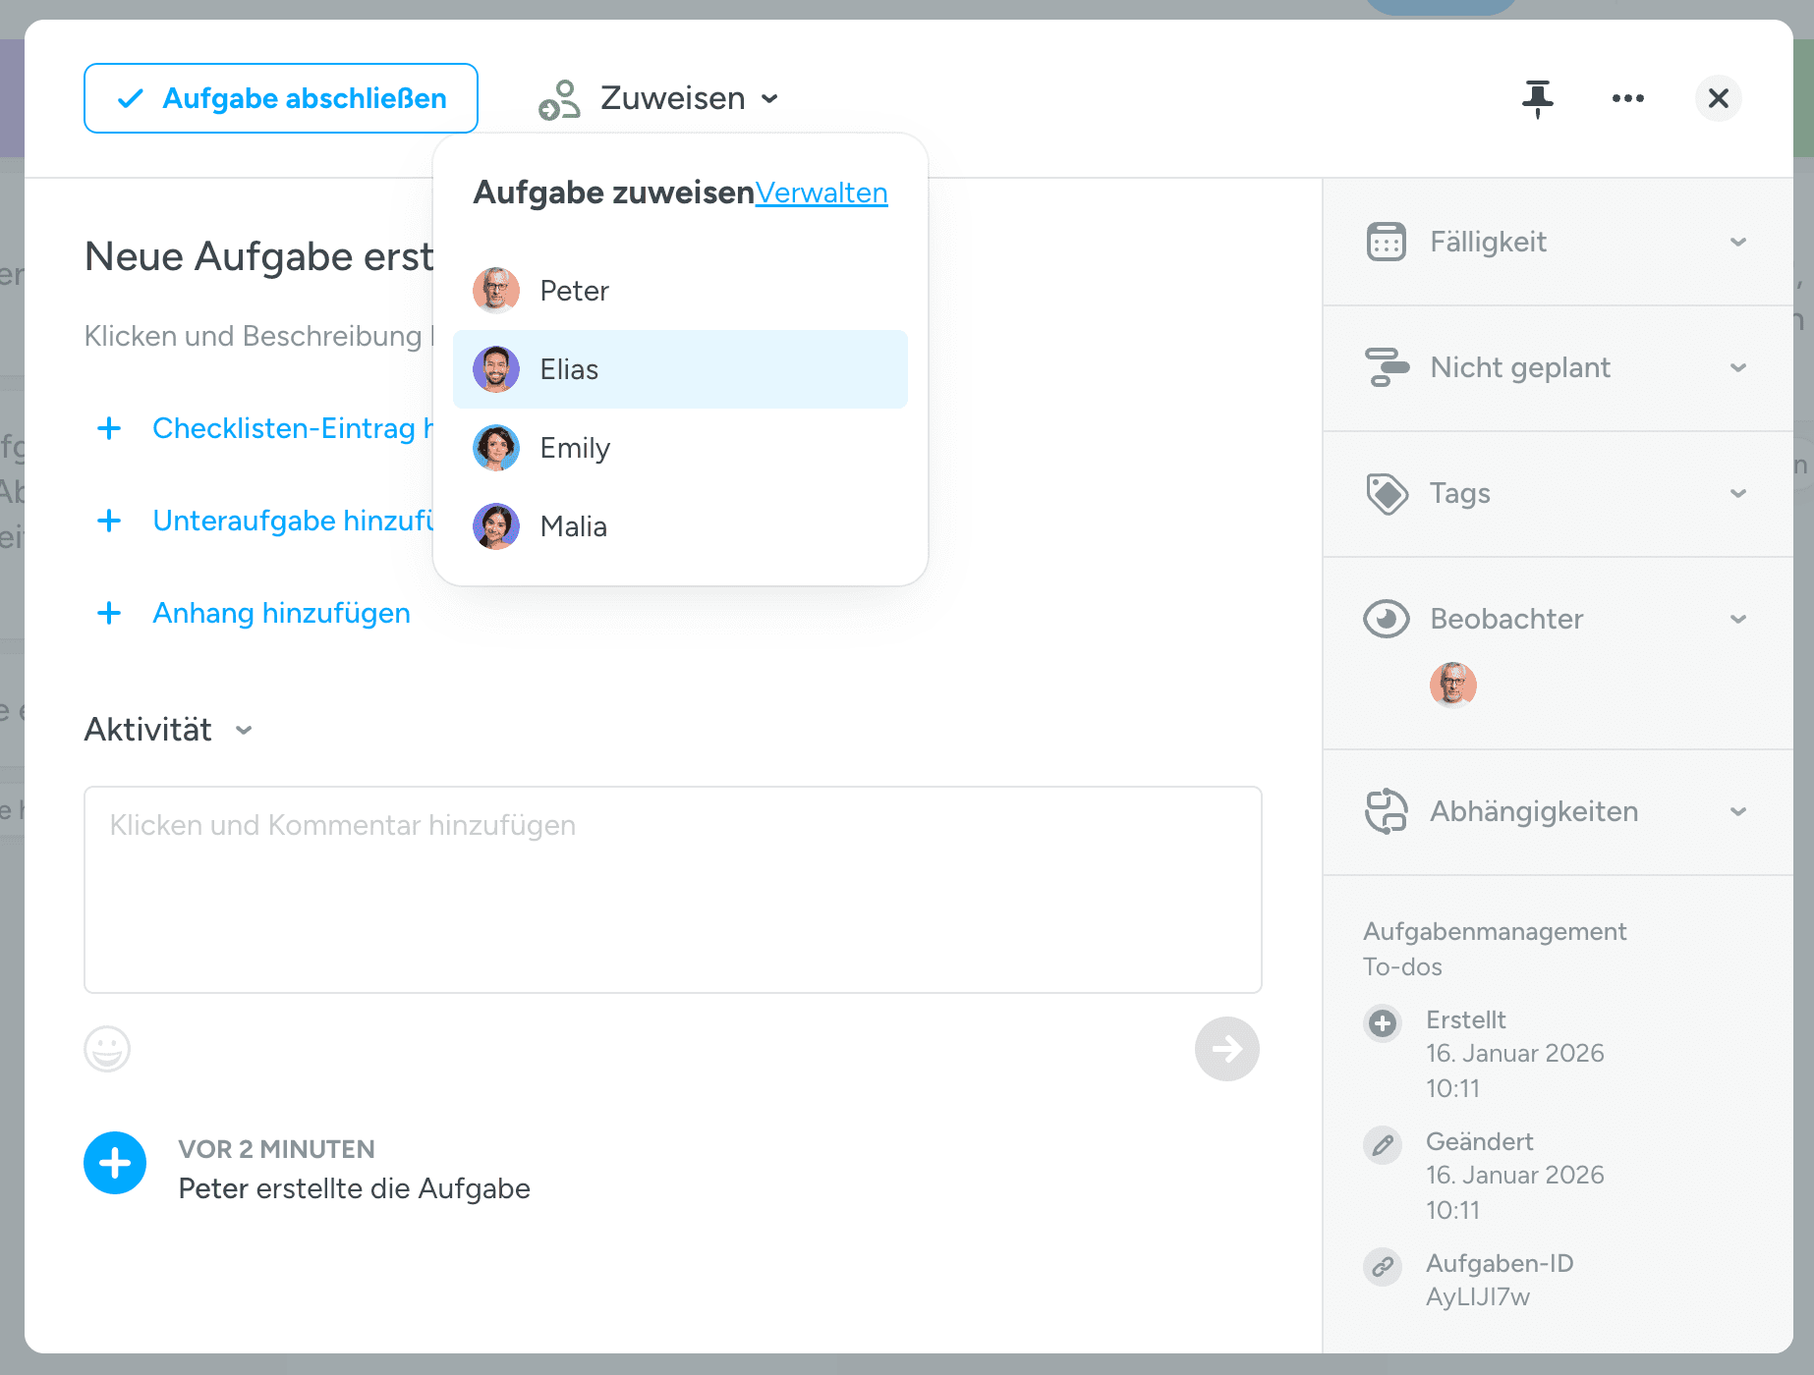Screen dimensions: 1814x1375
Task: Click into the comment text field
Action: tap(672, 889)
